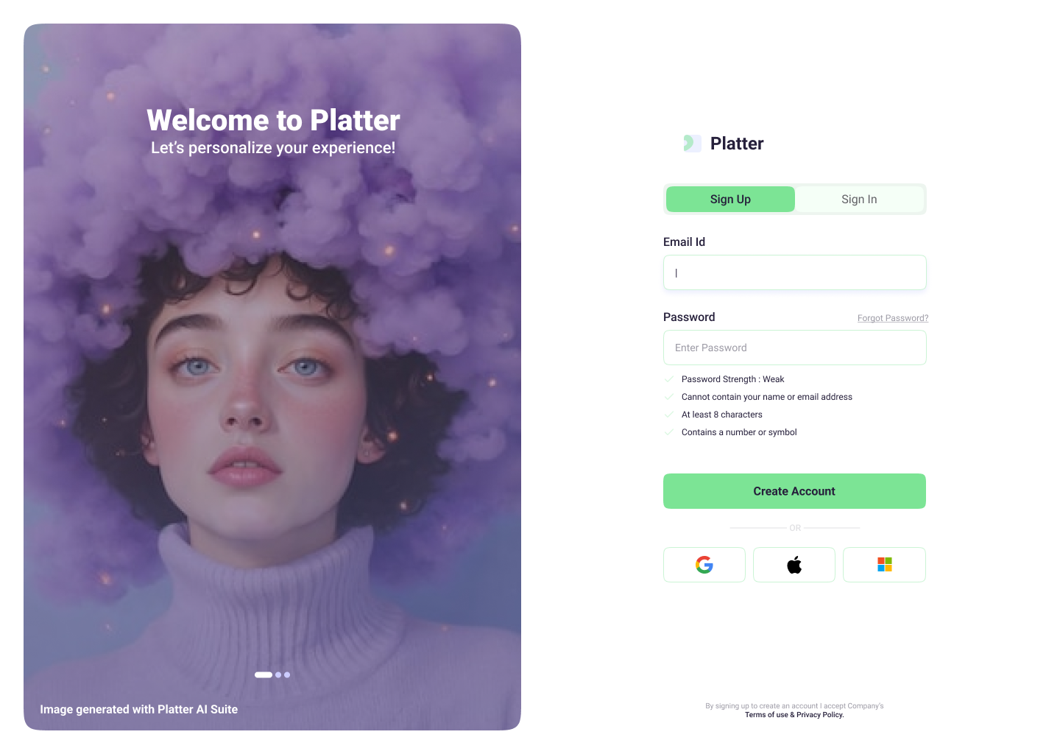1060x754 pixels.
Task: Click the checkmark next to 'At least 8 characters'
Action: pyautogui.click(x=669, y=415)
